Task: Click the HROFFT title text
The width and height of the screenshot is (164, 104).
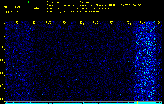Action: (x=16, y=2)
